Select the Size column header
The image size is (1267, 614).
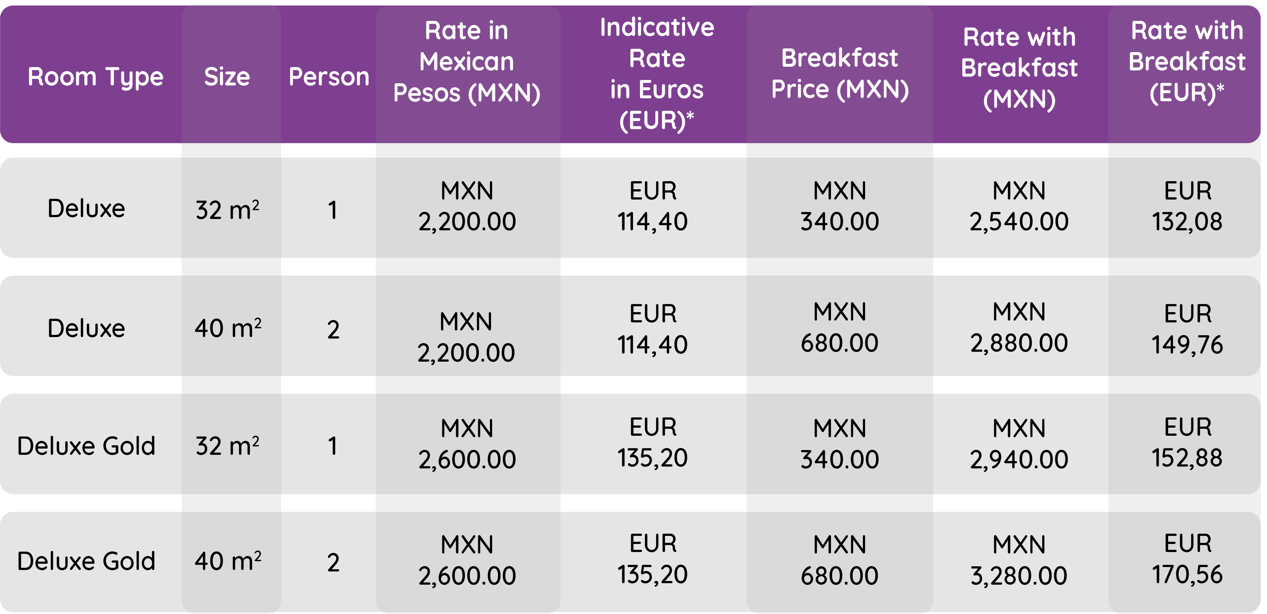(x=227, y=77)
